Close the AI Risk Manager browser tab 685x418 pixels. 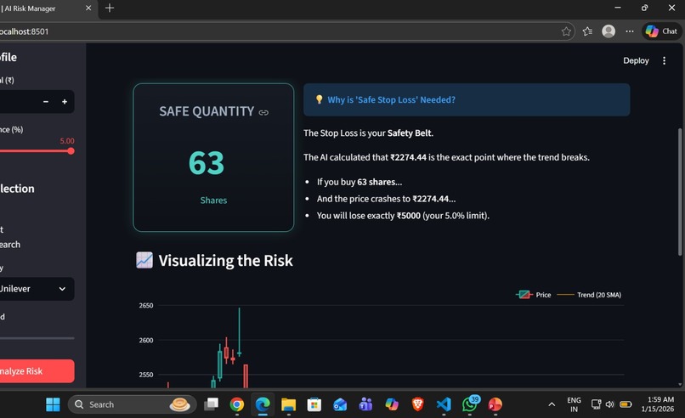coord(88,8)
